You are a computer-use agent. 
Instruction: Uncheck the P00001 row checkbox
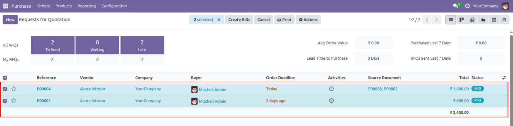5,101
